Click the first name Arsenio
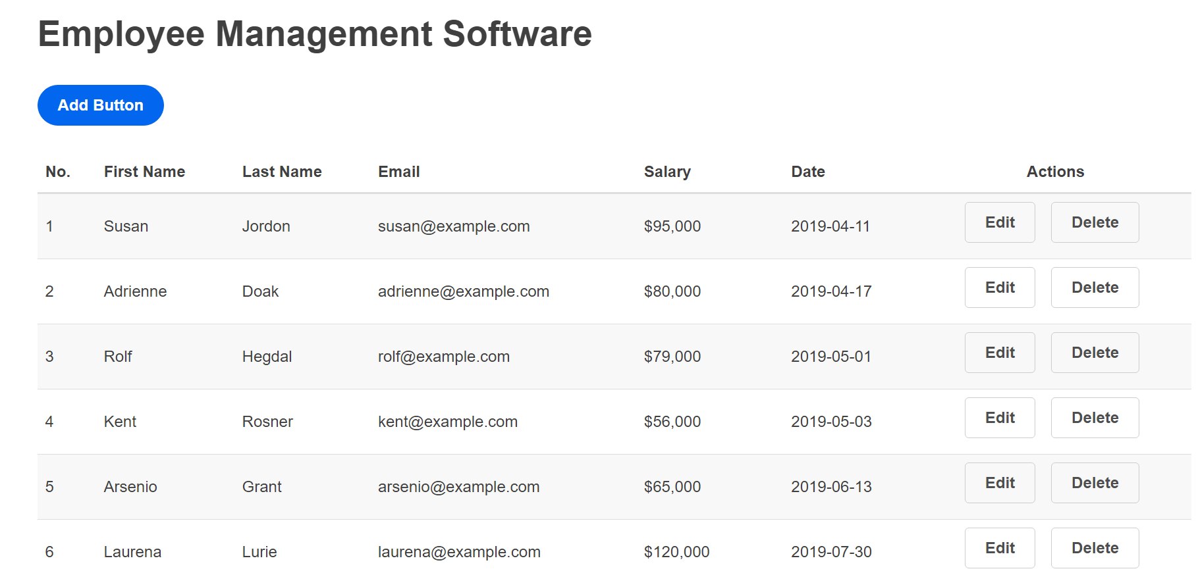Viewport: 1196px width, 573px height. [x=130, y=487]
